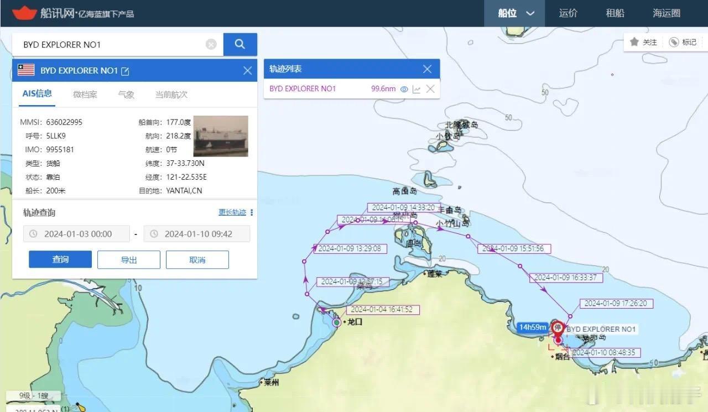708x412 pixels.
Task: Toggle track visibility with the eye icon
Action: point(404,89)
